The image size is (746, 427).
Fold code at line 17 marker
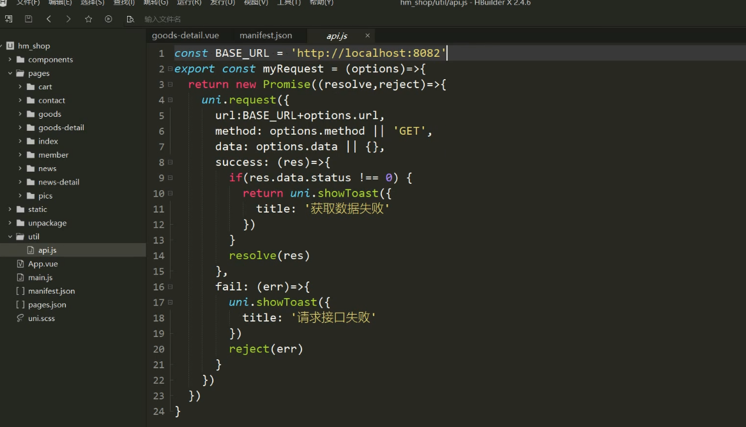coord(171,303)
